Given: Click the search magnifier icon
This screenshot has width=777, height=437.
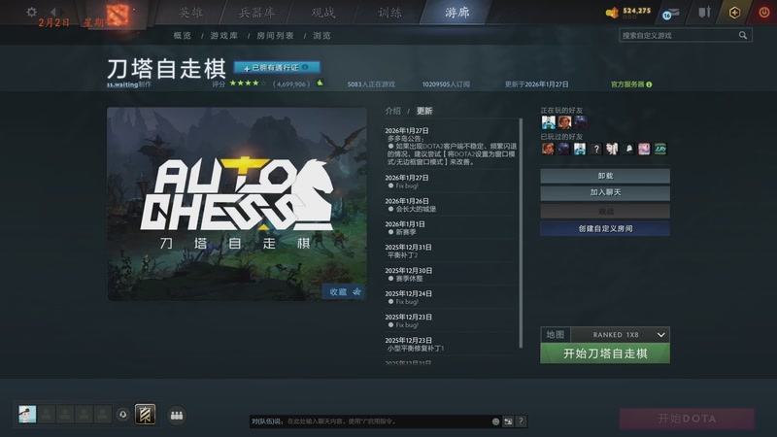Looking at the screenshot, I should [x=743, y=35].
